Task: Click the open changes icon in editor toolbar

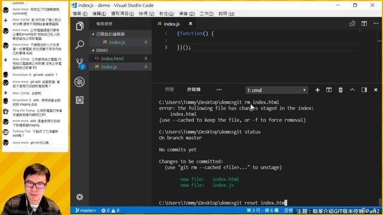Action: (x=352, y=24)
